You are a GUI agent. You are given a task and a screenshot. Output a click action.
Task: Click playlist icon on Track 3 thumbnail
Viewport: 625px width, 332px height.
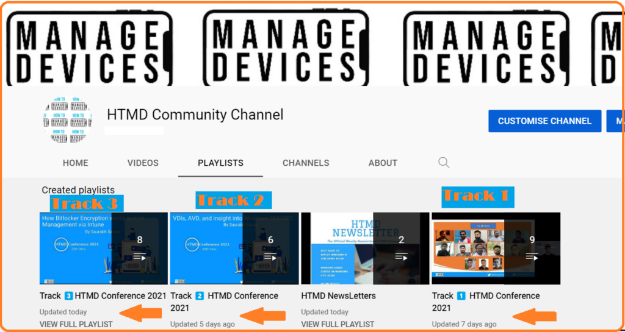140,257
